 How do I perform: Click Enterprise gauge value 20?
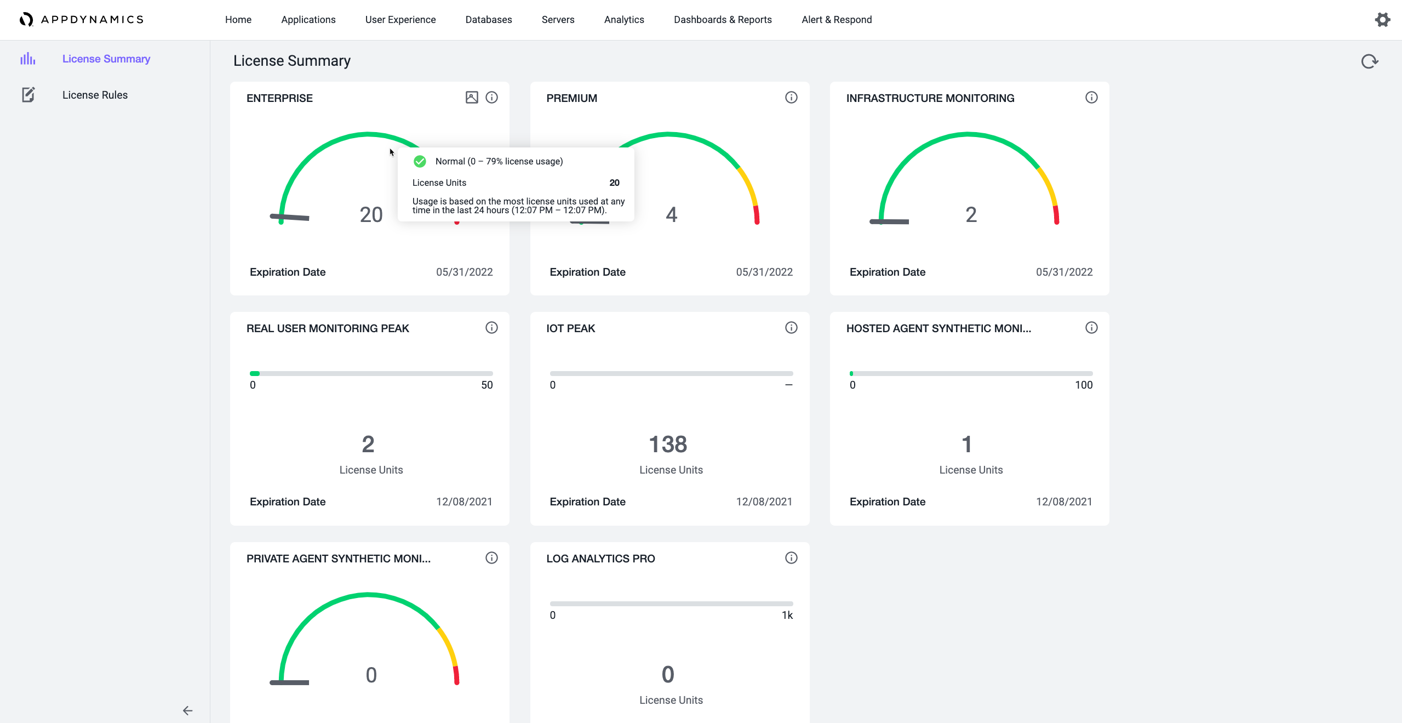pos(371,215)
